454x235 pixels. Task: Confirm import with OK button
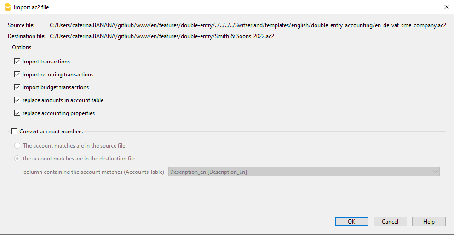[x=351, y=222]
